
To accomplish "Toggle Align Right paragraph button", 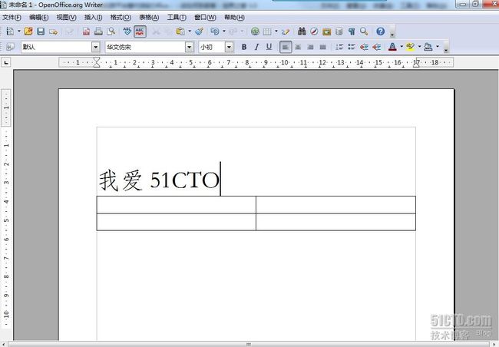I will (310, 47).
